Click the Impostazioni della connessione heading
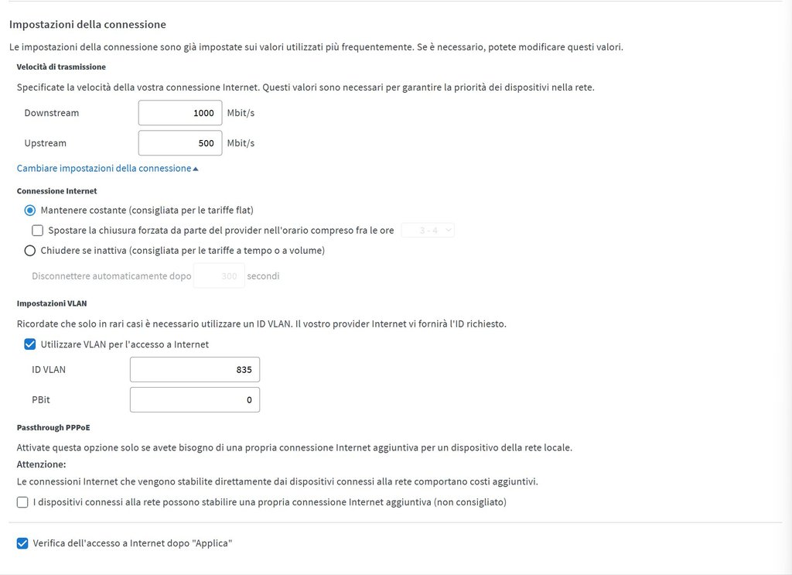The height and width of the screenshot is (575, 792). [x=87, y=26]
